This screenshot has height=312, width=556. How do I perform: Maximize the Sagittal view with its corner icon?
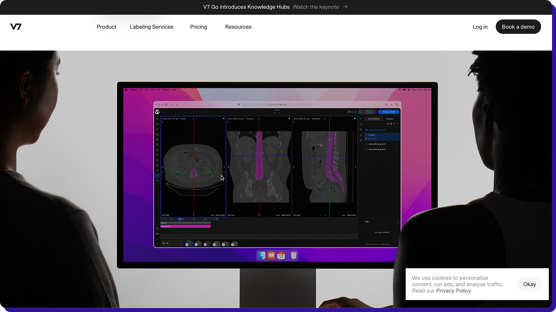(355, 119)
